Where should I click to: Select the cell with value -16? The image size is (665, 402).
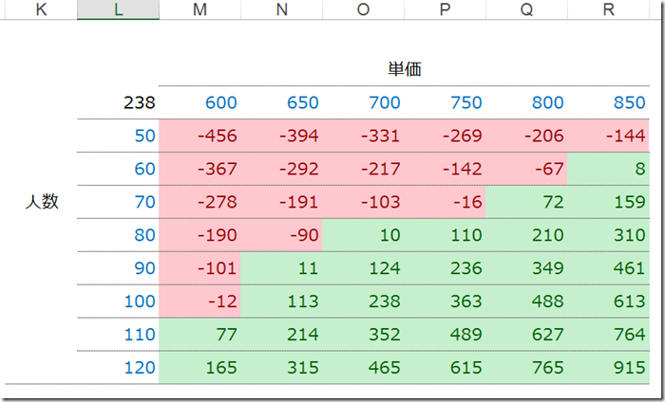click(445, 202)
